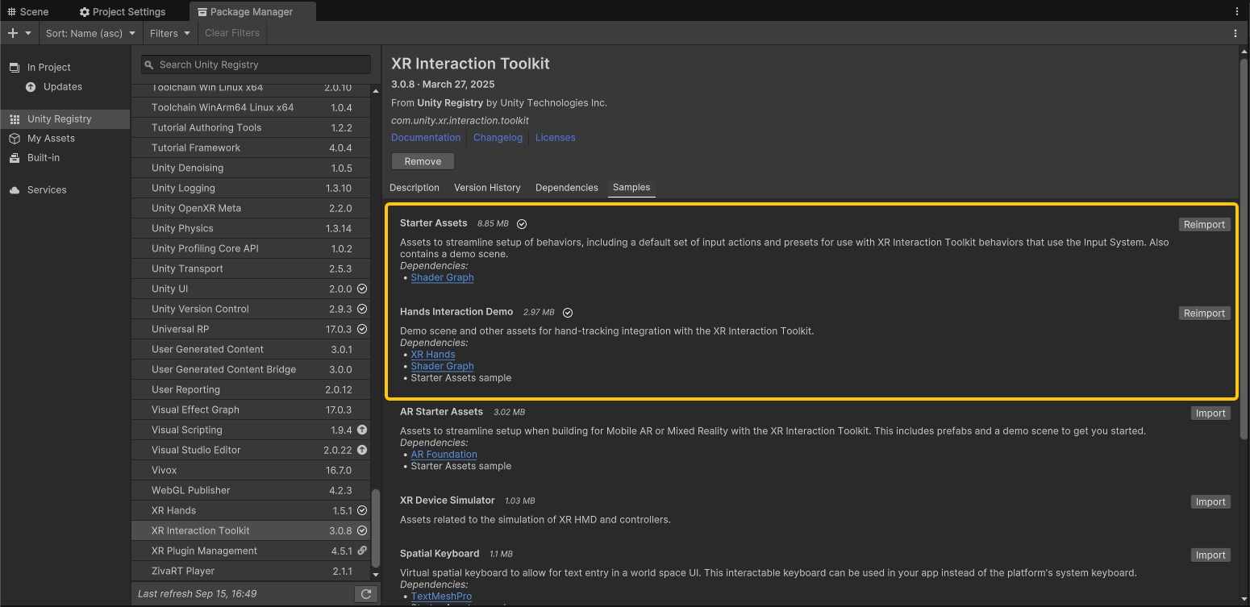
Task: Click the checkmark beside XR Hands 1.5.1
Action: tap(362, 510)
